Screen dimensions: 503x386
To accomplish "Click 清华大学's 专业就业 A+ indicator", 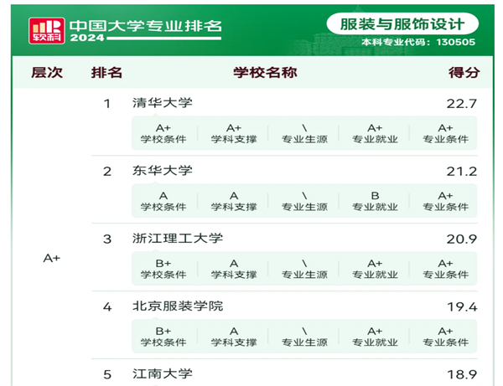I will pos(375,134).
